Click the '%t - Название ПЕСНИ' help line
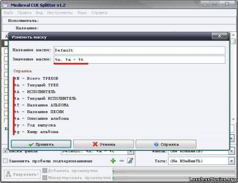 (x=39, y=112)
